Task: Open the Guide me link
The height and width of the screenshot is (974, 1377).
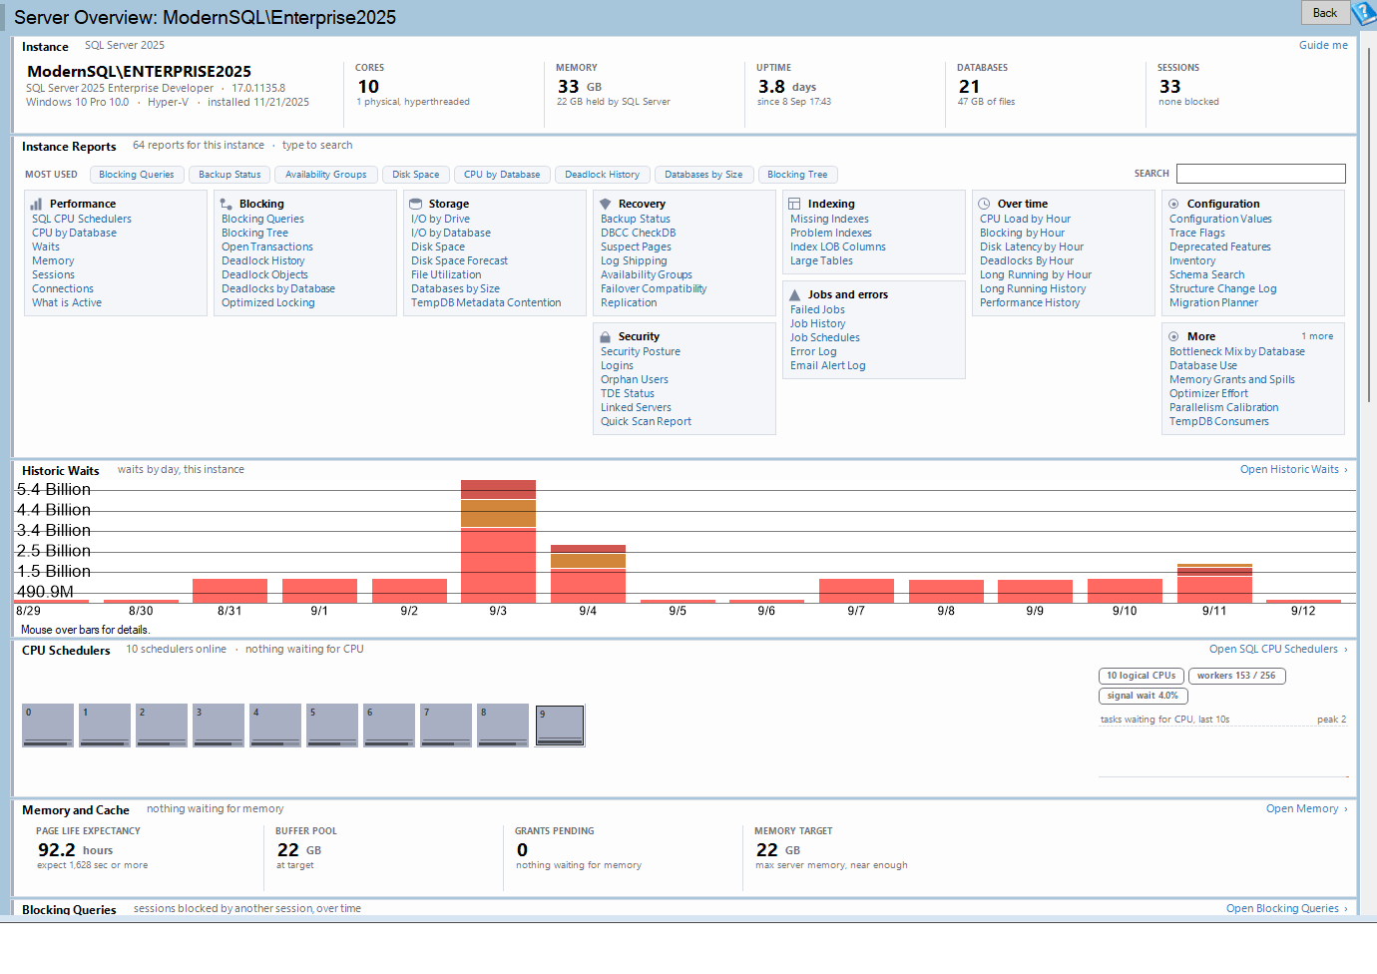Action: (x=1323, y=45)
